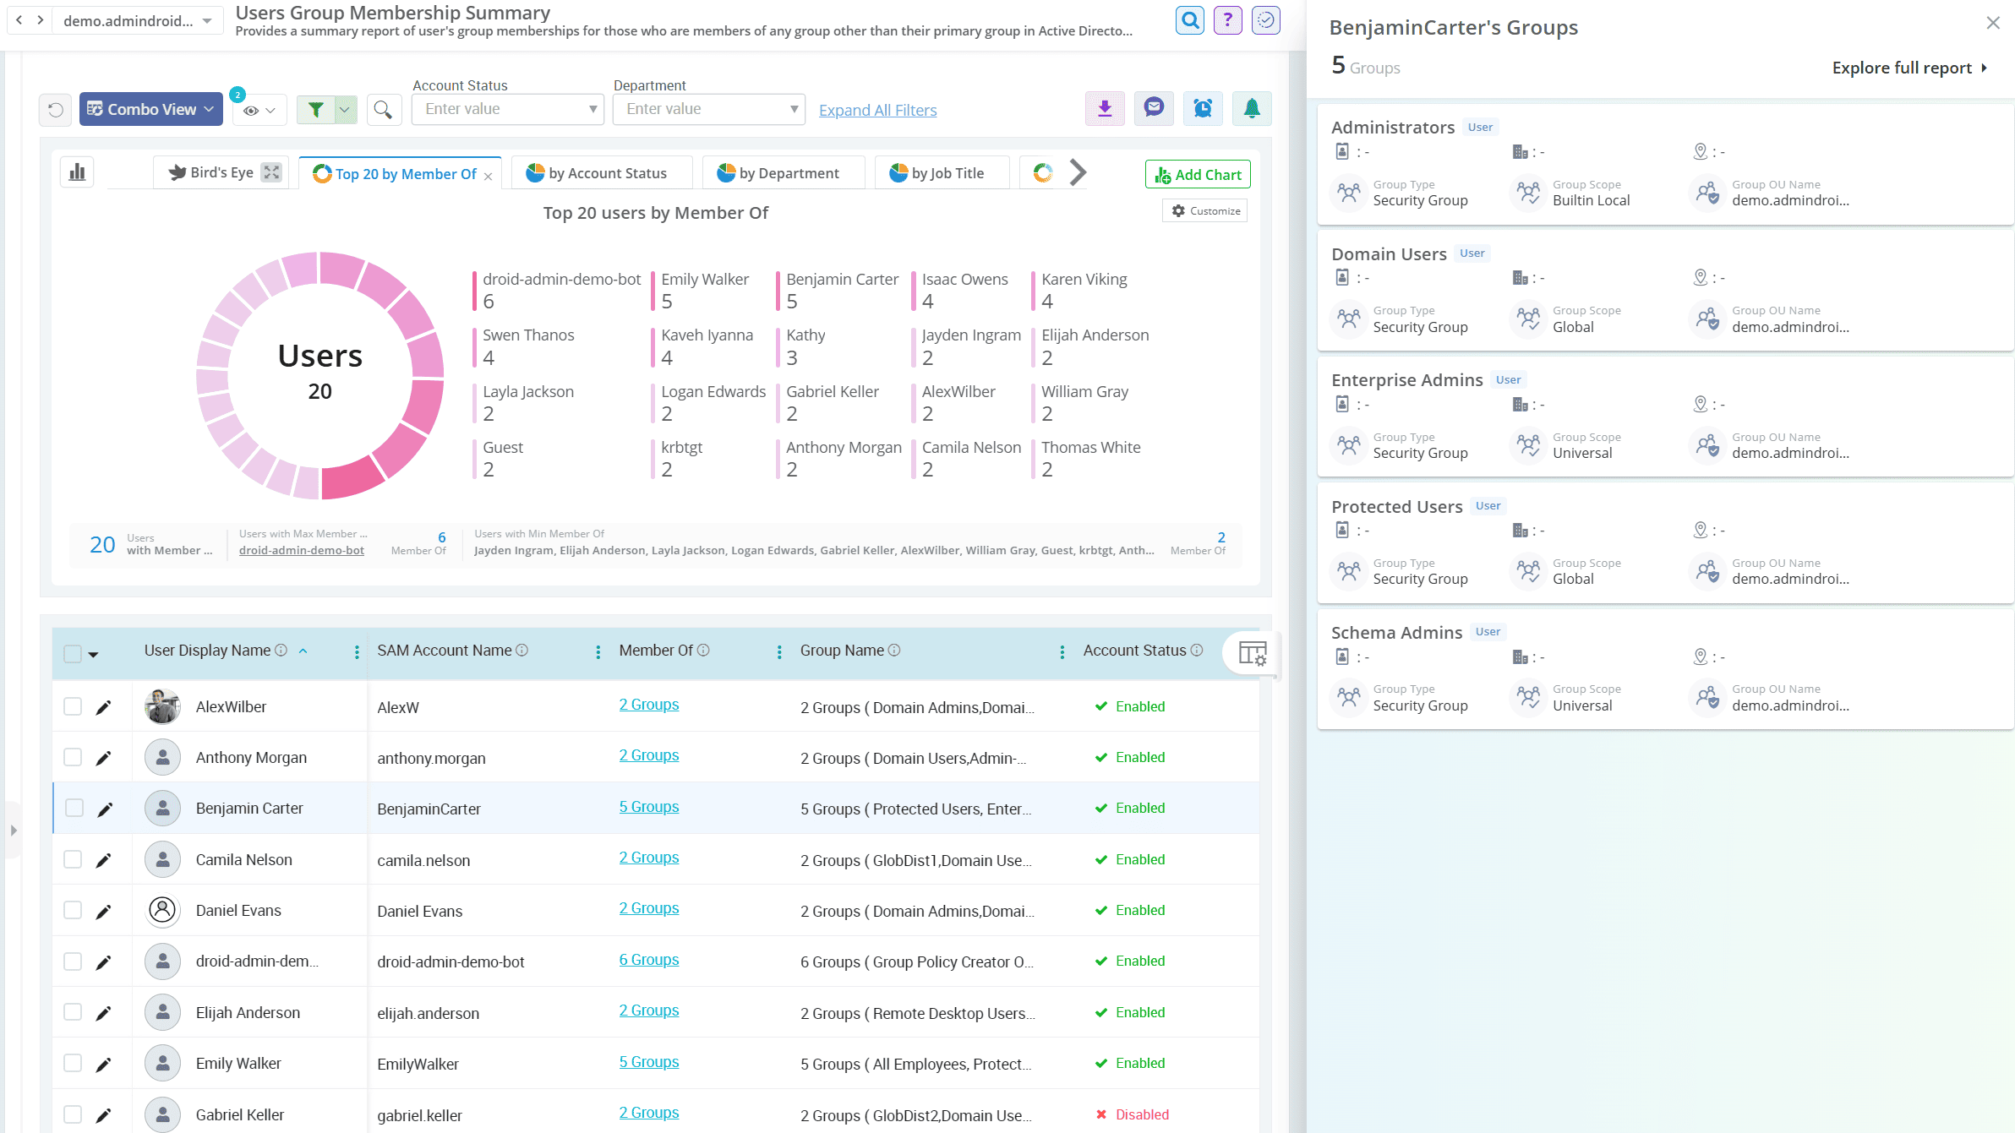
Task: Click the Add Chart button
Action: coord(1197,174)
